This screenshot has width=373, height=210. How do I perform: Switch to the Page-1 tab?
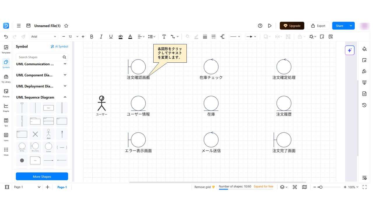(62, 187)
